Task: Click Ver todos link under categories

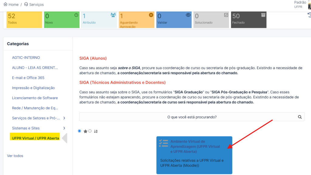Action: (x=15, y=156)
